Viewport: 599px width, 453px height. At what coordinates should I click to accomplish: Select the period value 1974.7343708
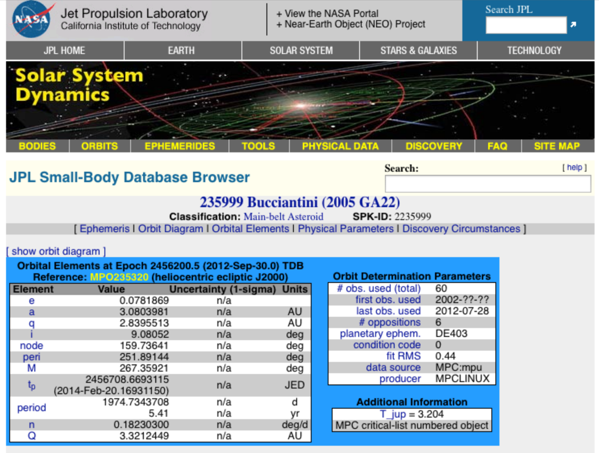[135, 402]
